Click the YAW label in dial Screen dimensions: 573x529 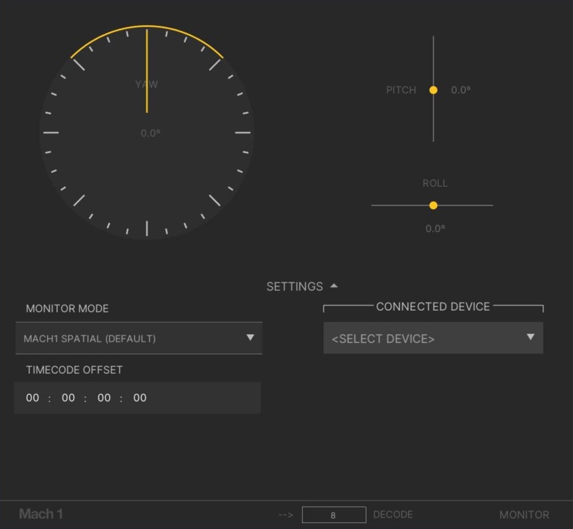pos(147,85)
